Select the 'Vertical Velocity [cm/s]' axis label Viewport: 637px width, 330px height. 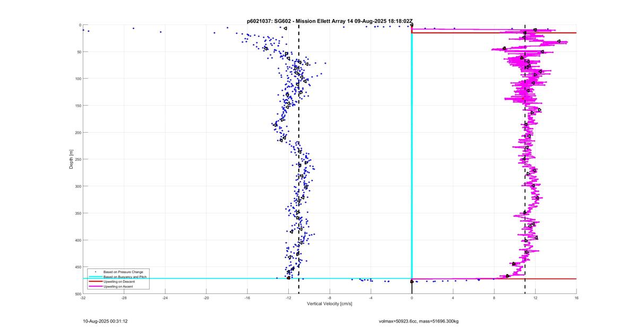pos(330,304)
